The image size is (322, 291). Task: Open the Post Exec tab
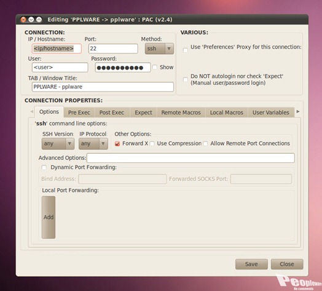[112, 113]
